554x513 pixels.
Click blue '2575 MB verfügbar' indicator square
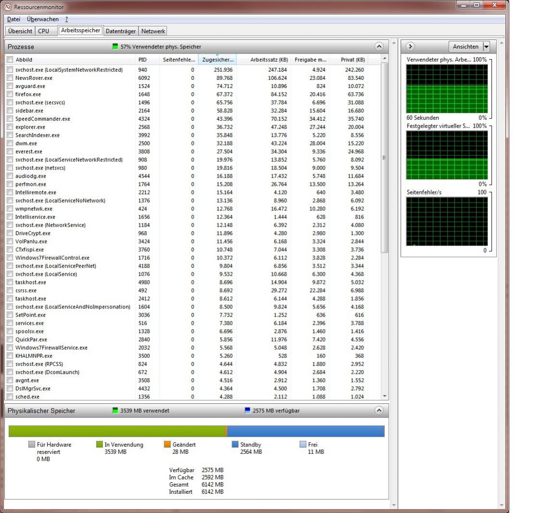(247, 410)
